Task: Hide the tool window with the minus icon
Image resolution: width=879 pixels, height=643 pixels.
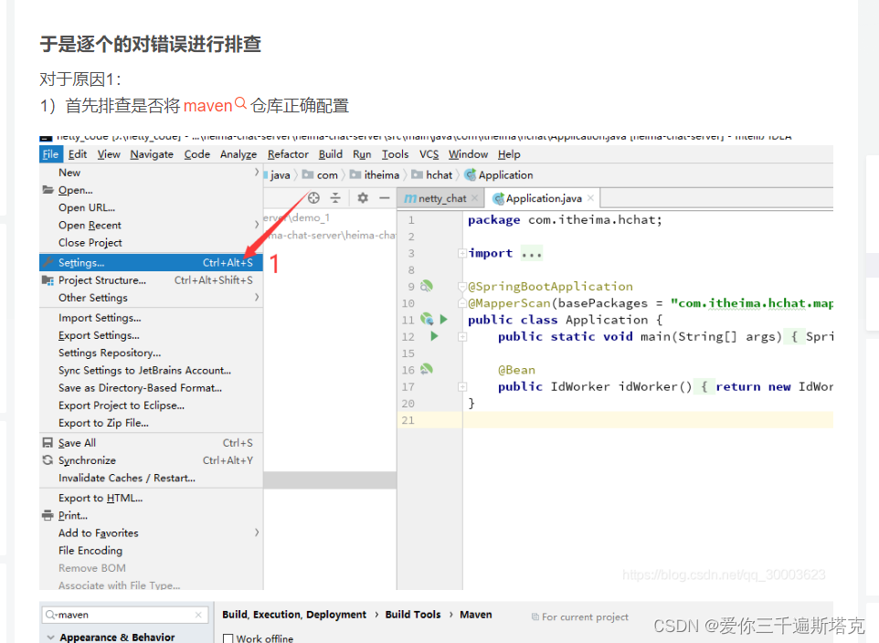Action: pos(384,197)
